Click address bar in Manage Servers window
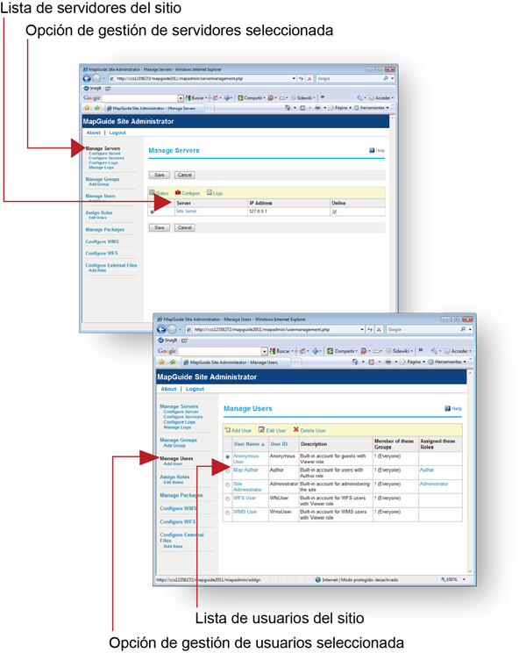Screen dimensions: 526x653 [x=203, y=78]
